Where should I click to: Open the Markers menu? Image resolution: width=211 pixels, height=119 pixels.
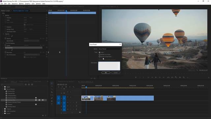(x=21, y=4)
